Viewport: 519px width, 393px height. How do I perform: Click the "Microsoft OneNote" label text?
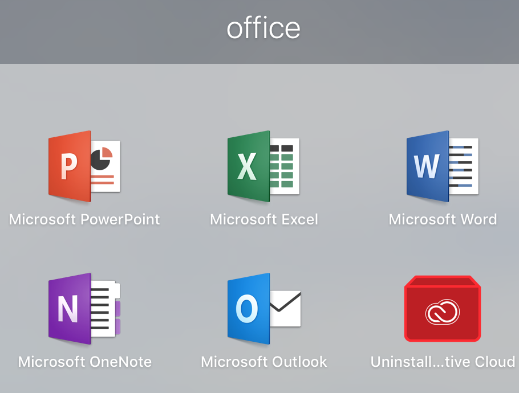click(x=85, y=362)
